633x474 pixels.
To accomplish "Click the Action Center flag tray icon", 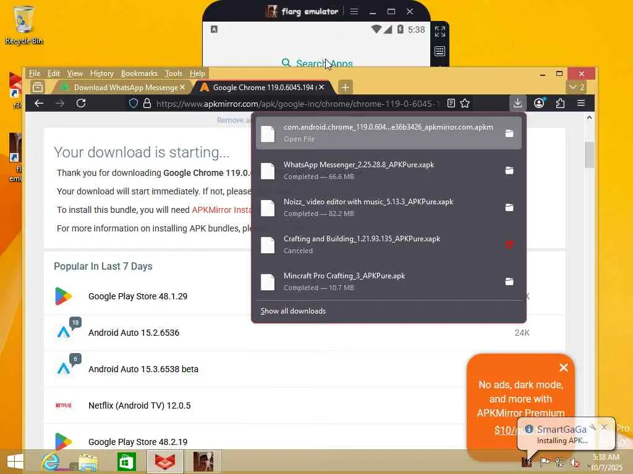I will click(x=545, y=462).
